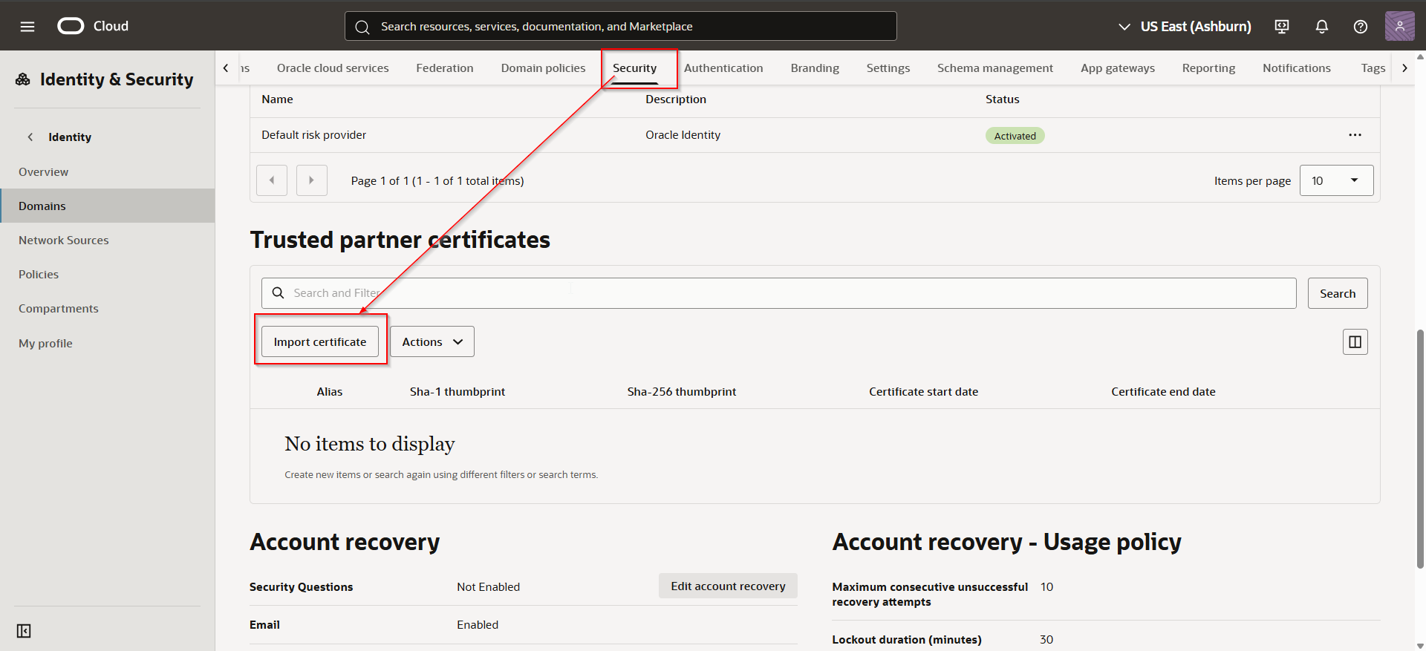Viewport: 1426px width, 651px height.
Task: Open the hamburger navigation menu
Action: coord(27,27)
